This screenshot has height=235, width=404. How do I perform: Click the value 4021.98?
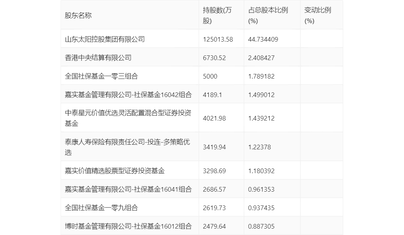(214, 118)
